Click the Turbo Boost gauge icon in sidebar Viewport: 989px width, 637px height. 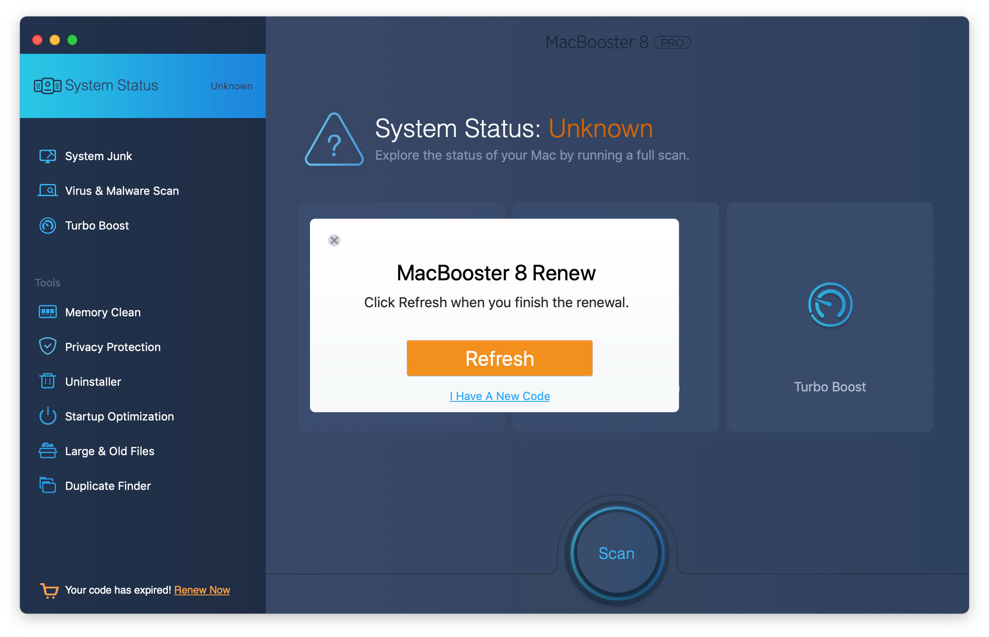point(48,226)
